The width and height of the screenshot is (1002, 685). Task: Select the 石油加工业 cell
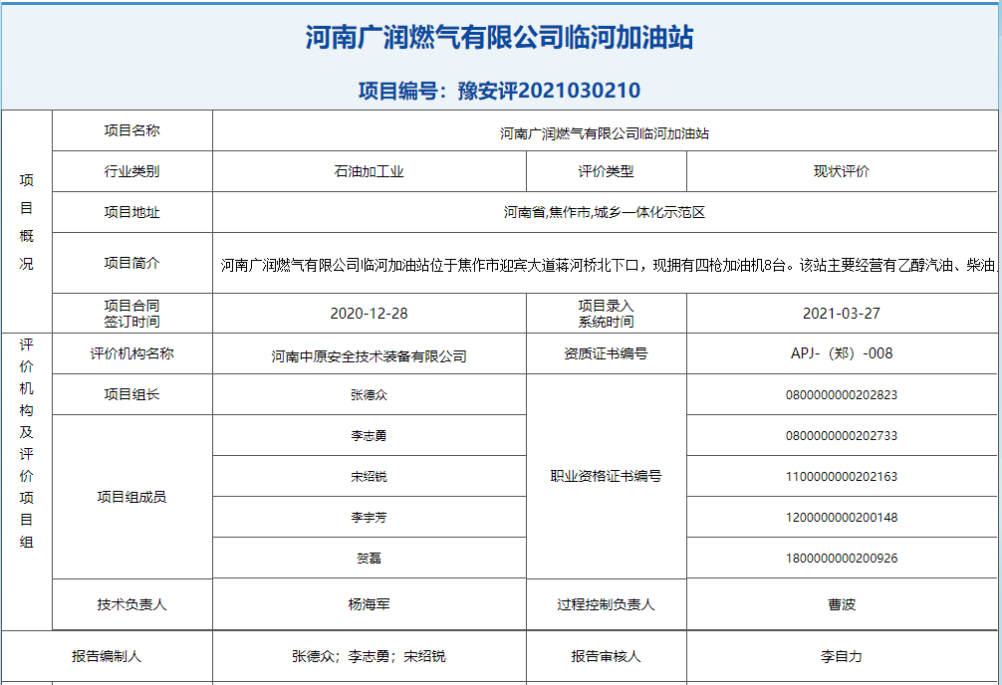click(x=370, y=171)
